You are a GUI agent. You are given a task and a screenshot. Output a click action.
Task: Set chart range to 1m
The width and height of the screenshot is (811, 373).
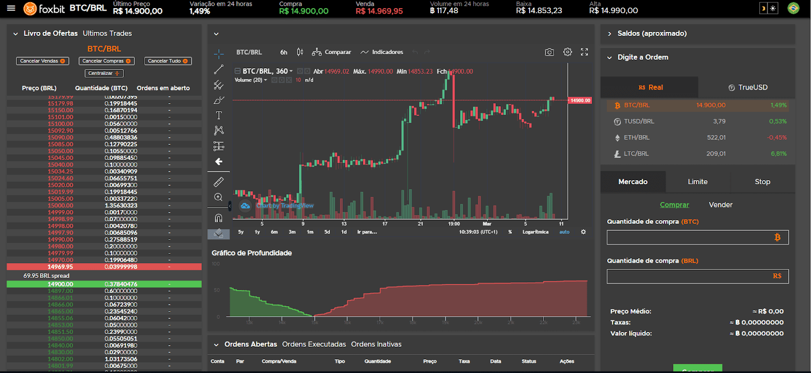(310, 232)
